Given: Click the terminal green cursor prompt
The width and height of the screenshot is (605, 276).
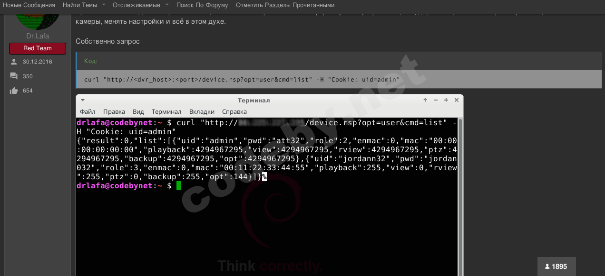Looking at the screenshot, I should (179, 186).
